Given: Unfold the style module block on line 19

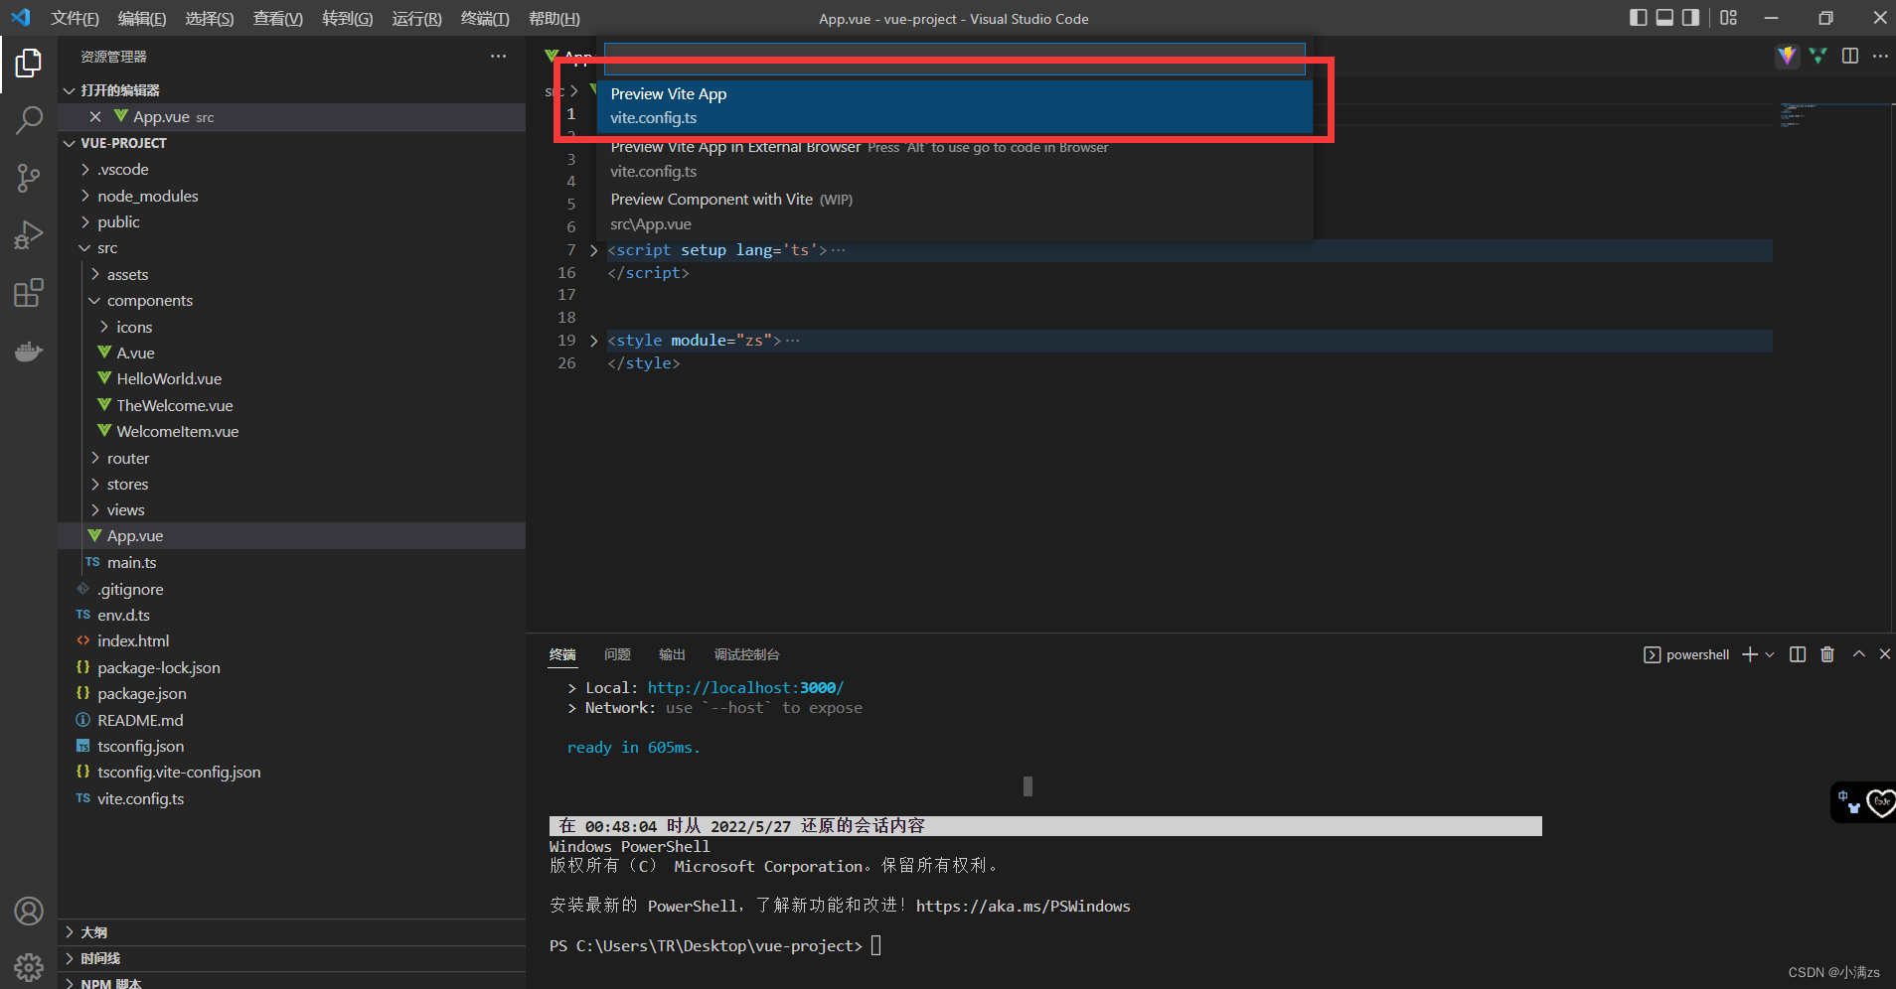Looking at the screenshot, I should pos(594,341).
